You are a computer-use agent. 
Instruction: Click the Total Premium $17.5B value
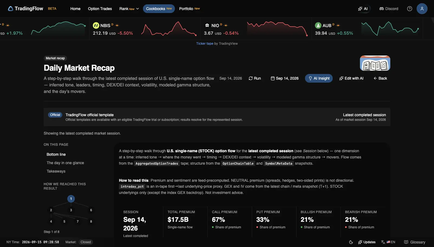click(178, 220)
